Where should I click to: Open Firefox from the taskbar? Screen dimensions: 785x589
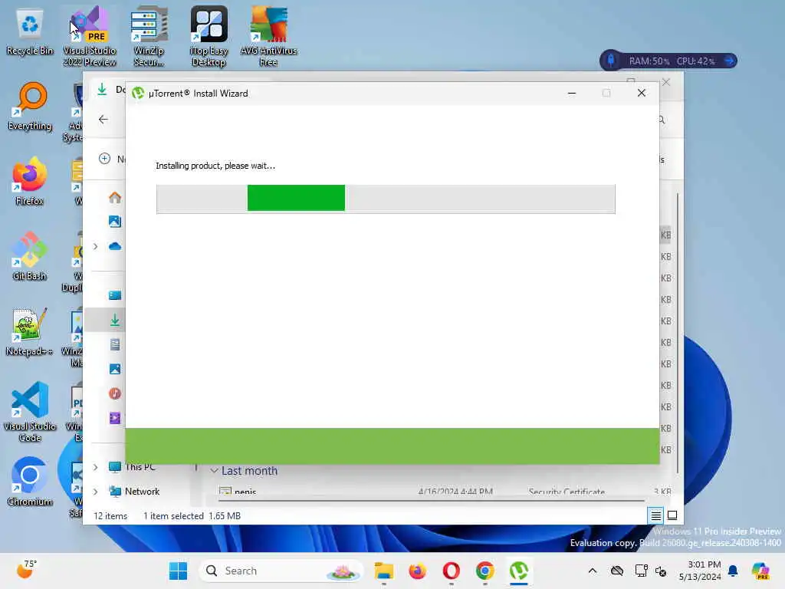point(417,571)
